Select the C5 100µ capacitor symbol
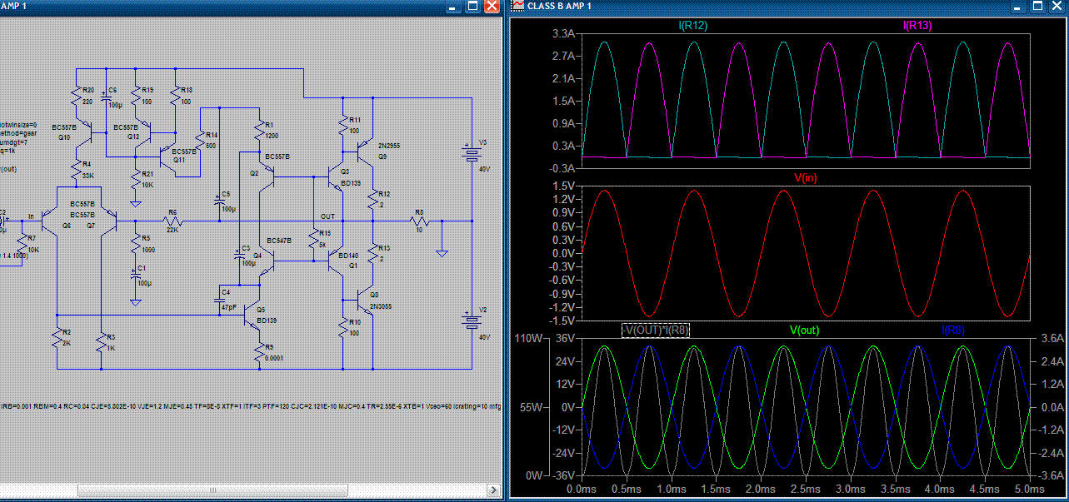1069x502 pixels. pos(218,201)
